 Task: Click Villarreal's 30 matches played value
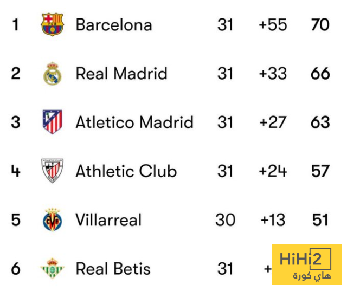(x=225, y=220)
